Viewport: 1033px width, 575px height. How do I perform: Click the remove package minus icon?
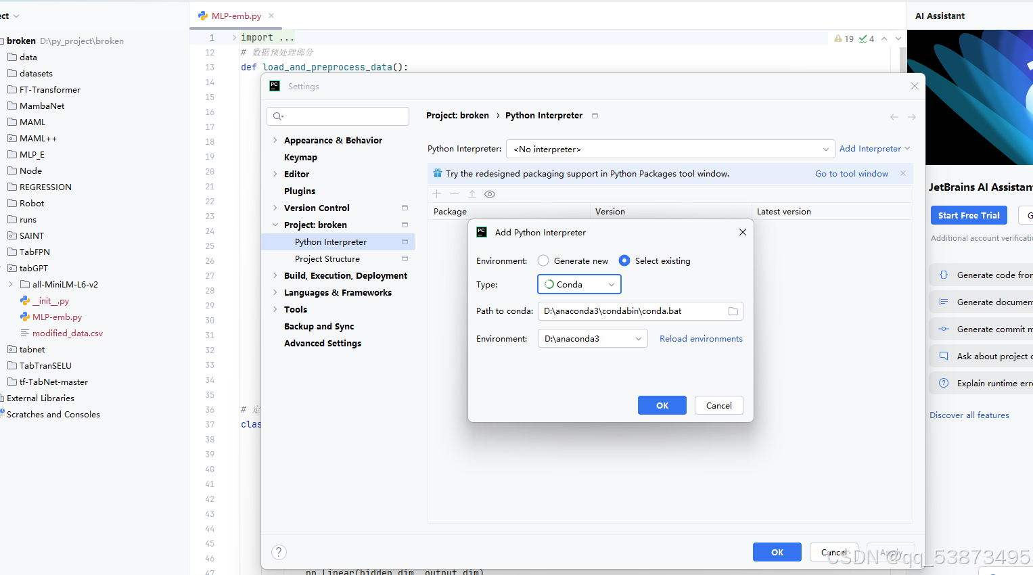click(455, 194)
